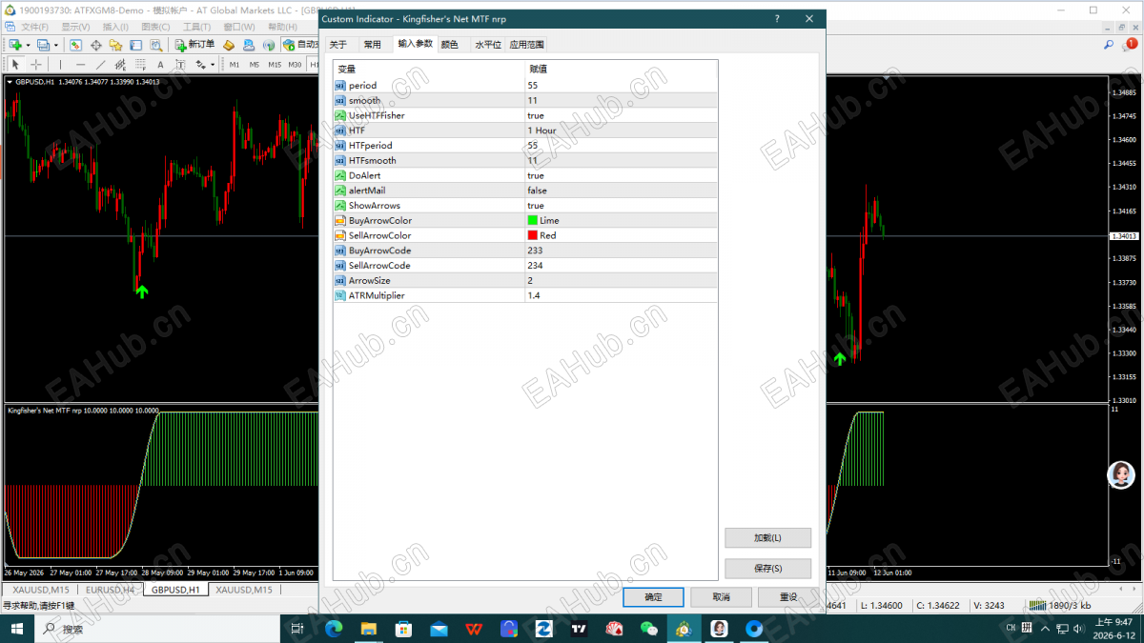This screenshot has width=1144, height=643.
Task: Open Microsoft Edge from the taskbar
Action: click(x=333, y=629)
